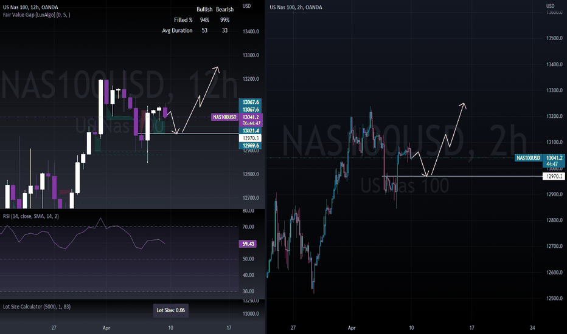The width and height of the screenshot is (567, 334).
Task: Click the teal 13041.2 price tag on 2h chart
Action: [x=554, y=158]
